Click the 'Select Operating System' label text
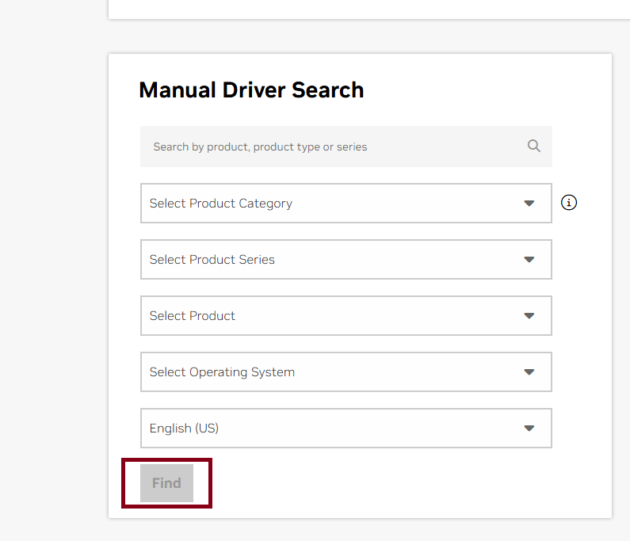The width and height of the screenshot is (630, 541). 222,372
